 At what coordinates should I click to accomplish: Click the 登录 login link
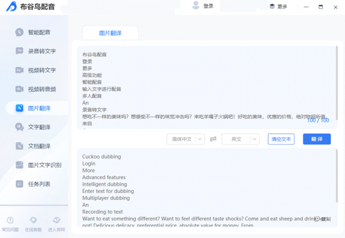coord(209,6)
